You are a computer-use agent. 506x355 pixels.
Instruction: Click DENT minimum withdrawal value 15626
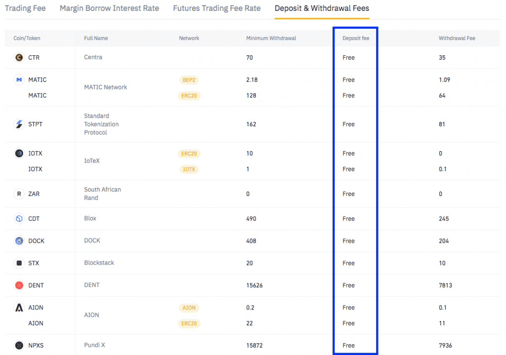[254, 285]
